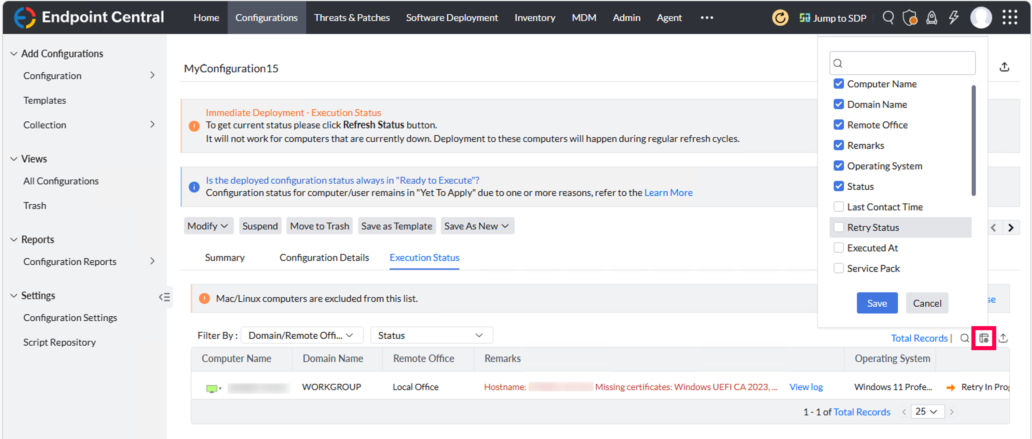This screenshot has height=439, width=1032.
Task: Click the column list scrollbar
Action: click(973, 140)
